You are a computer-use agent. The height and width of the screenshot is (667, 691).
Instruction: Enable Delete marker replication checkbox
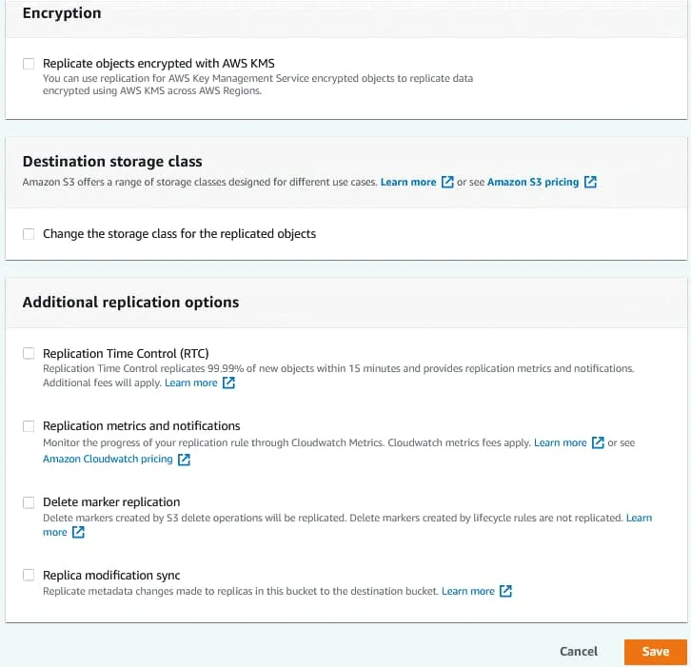29,502
